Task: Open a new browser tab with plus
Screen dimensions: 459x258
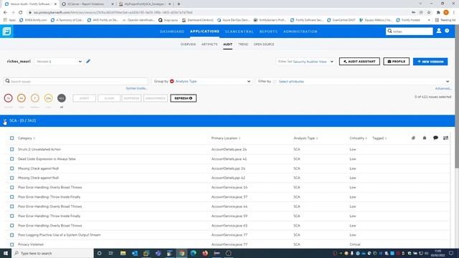Action: (x=179, y=4)
